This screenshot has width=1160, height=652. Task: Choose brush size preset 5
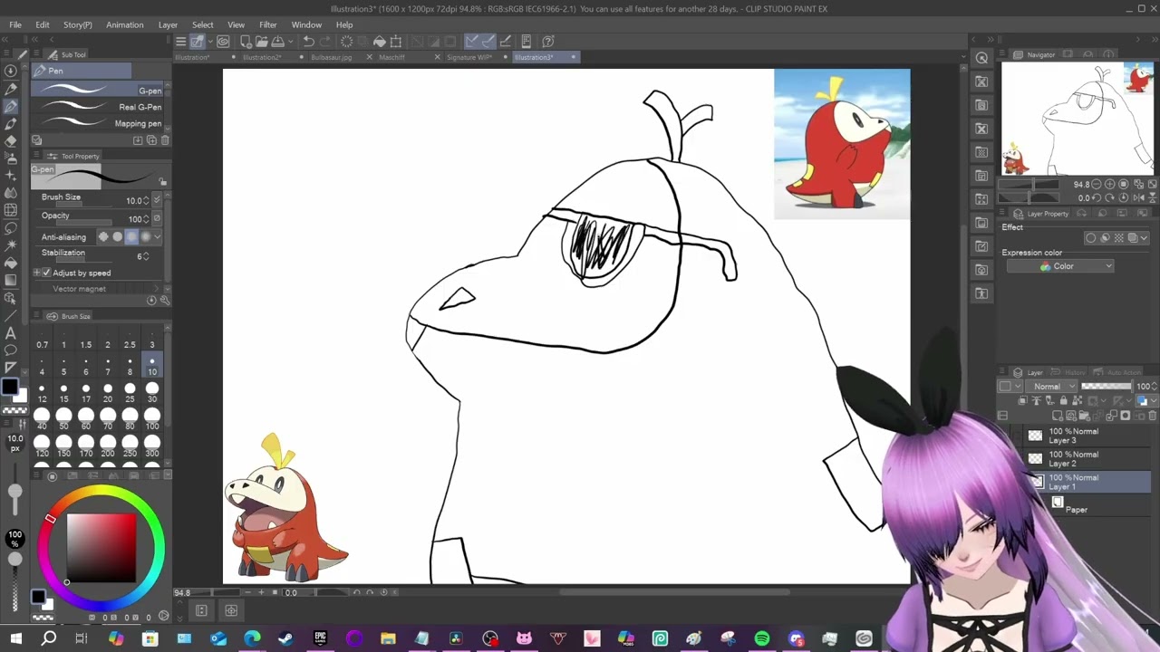63,365
